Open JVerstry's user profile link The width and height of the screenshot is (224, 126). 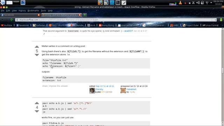tap(99, 89)
